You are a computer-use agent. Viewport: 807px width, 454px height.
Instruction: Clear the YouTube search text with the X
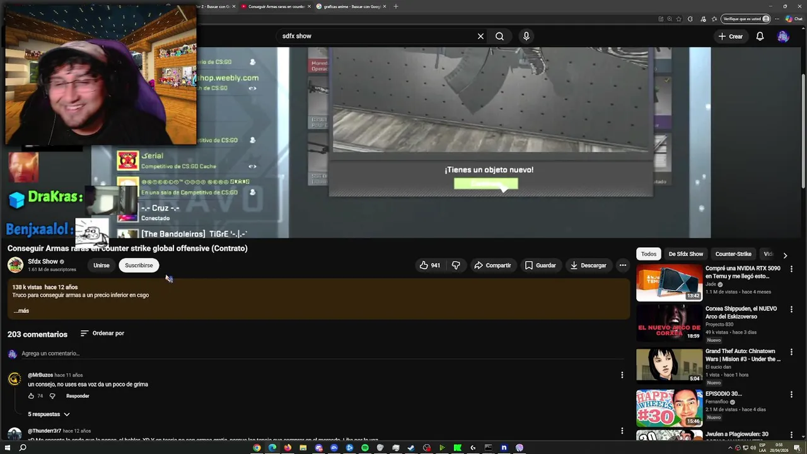[480, 36]
